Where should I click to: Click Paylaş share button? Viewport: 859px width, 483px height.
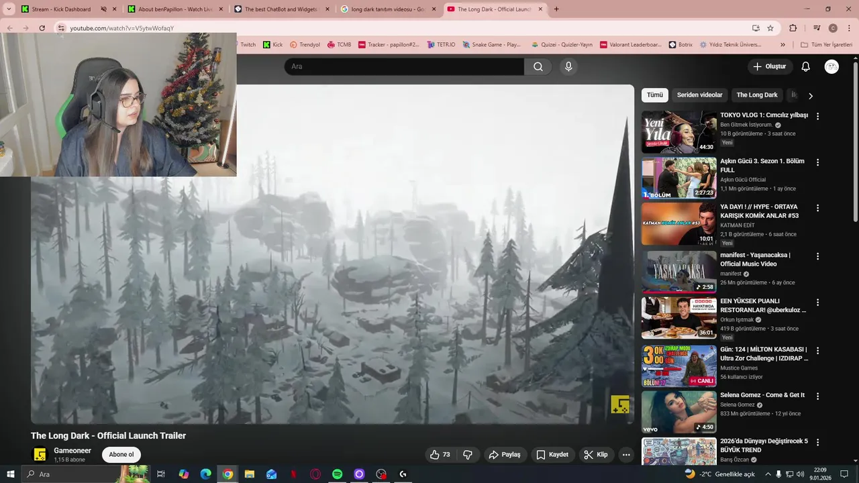tap(505, 455)
